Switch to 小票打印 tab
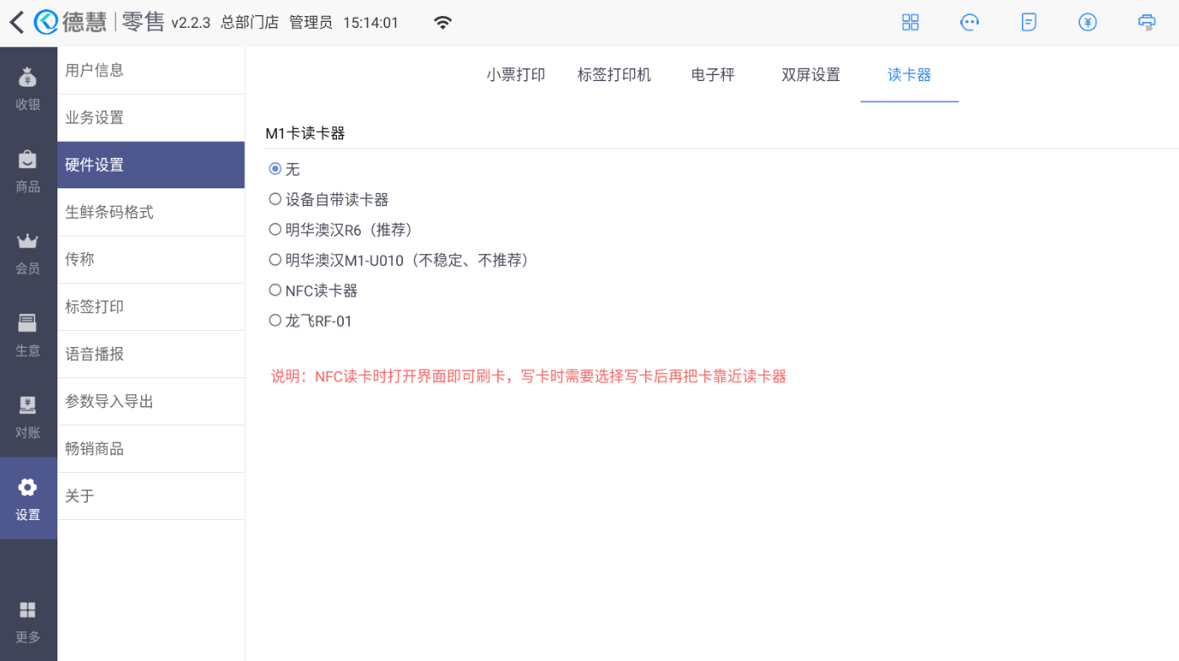This screenshot has width=1179, height=661. (516, 74)
